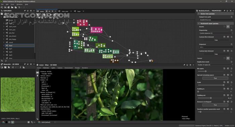Adjust the Padding out slider
This screenshot has width=235, height=127.
pyautogui.click(x=211, y=98)
